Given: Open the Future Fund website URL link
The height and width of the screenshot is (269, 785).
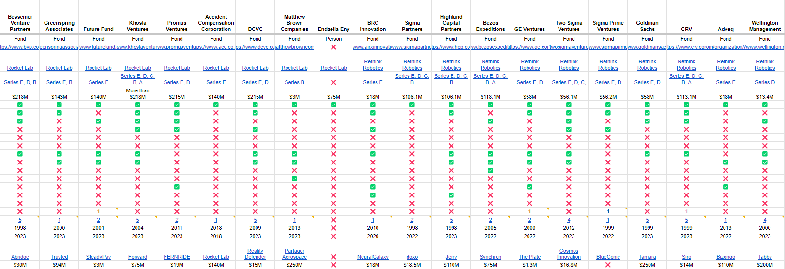Looking at the screenshot, I should tap(98, 47).
